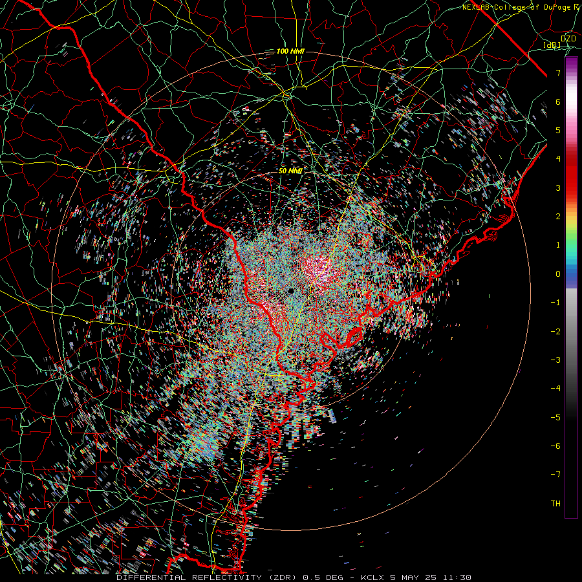The width and height of the screenshot is (582, 582).
Task: Click the scale value "4"
Action: (558, 159)
